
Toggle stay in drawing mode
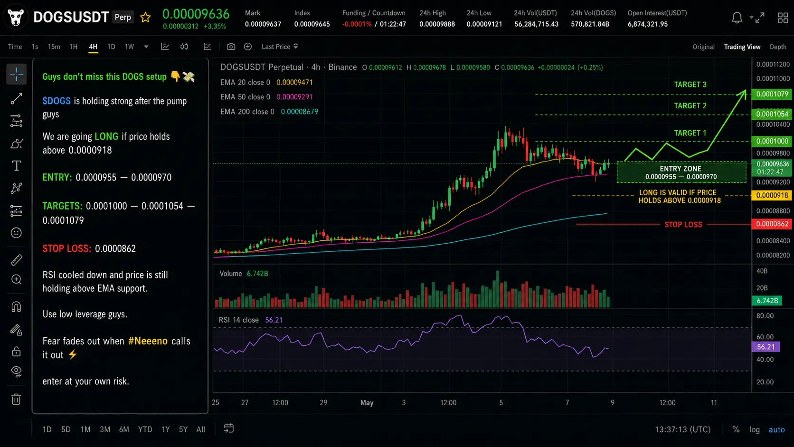point(16,329)
